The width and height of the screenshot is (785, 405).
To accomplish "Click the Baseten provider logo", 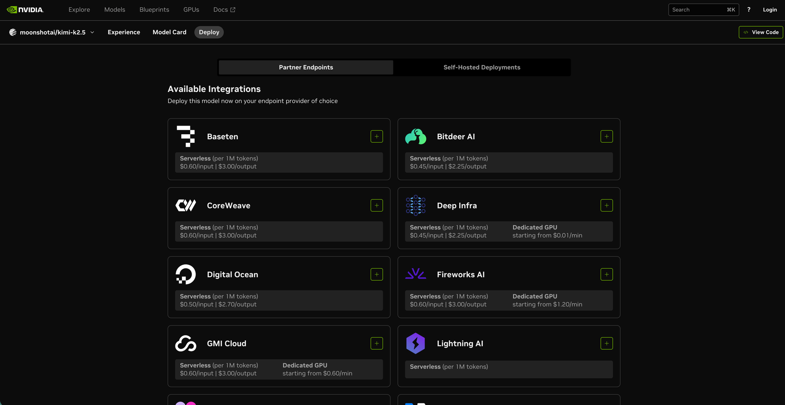I will (186, 136).
